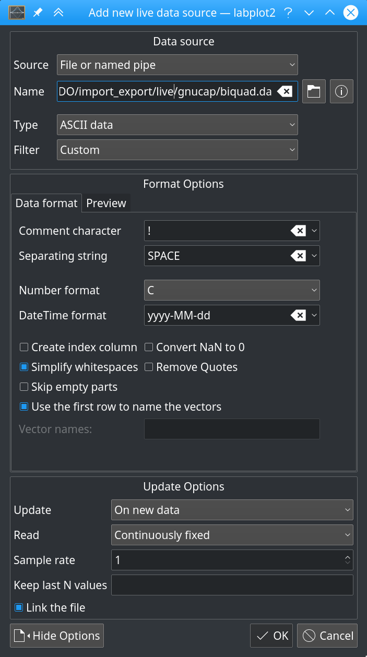Clear the DateTime format field

pos(300,315)
